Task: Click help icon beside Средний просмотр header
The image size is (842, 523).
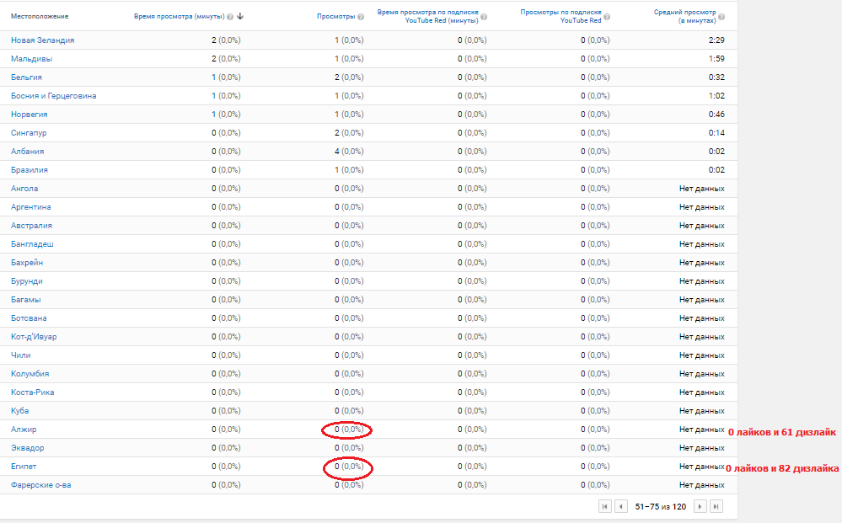Action: click(721, 17)
